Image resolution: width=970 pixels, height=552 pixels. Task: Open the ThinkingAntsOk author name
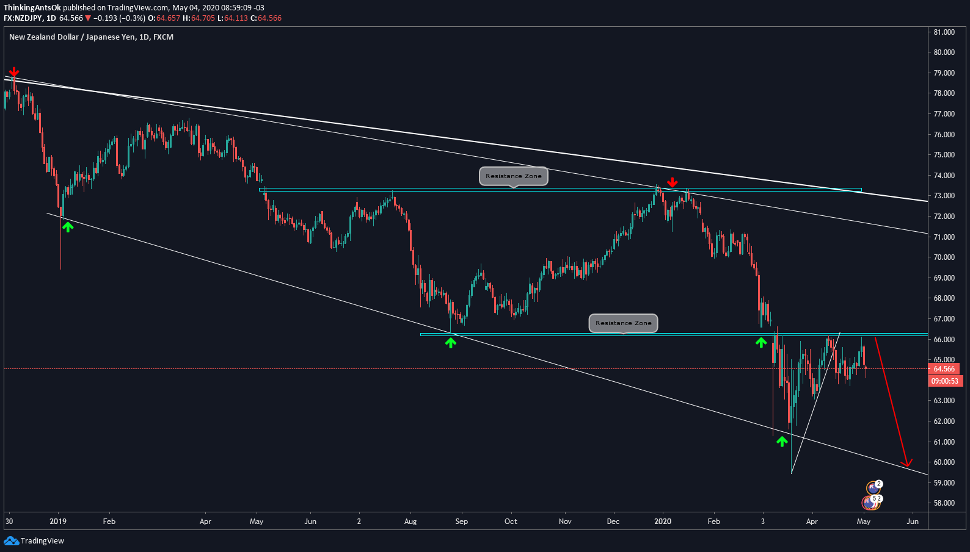pyautogui.click(x=32, y=8)
